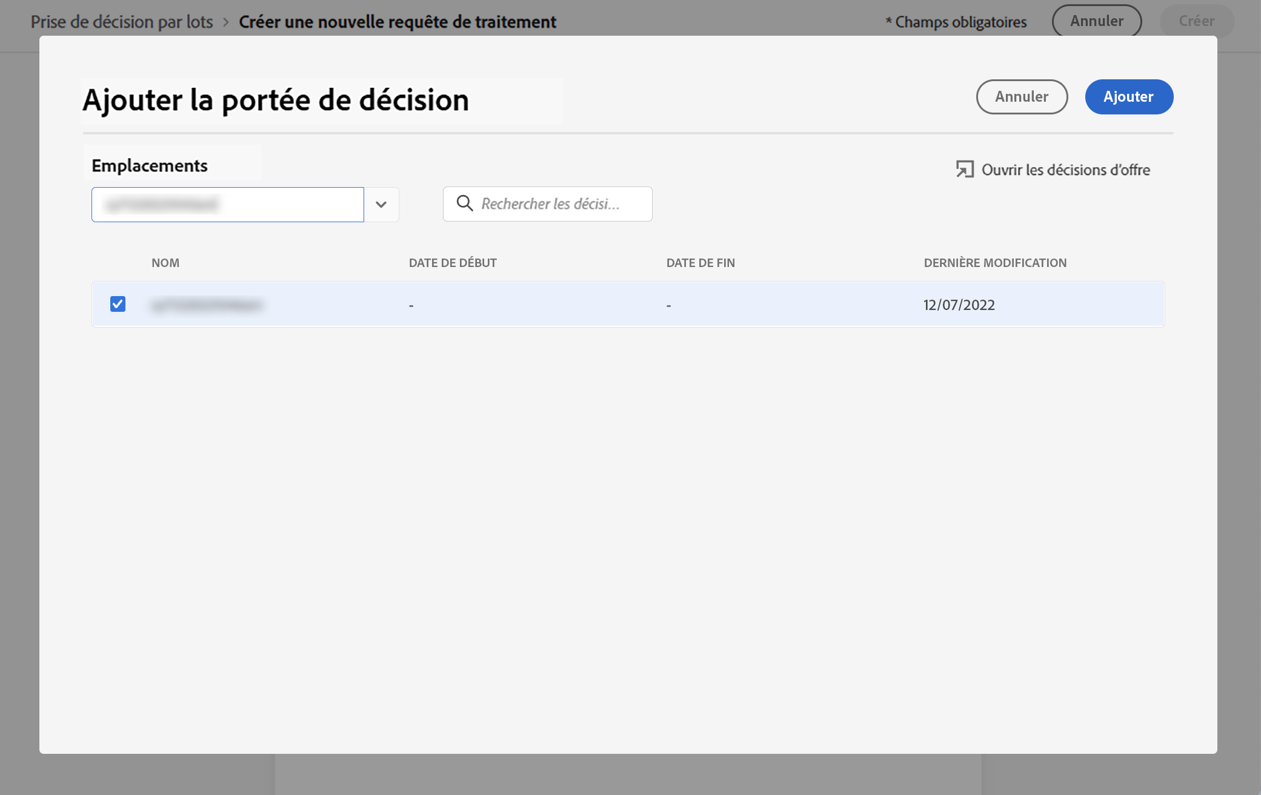
Task: Uncheck the selected decision row checkbox
Action: coord(118,304)
